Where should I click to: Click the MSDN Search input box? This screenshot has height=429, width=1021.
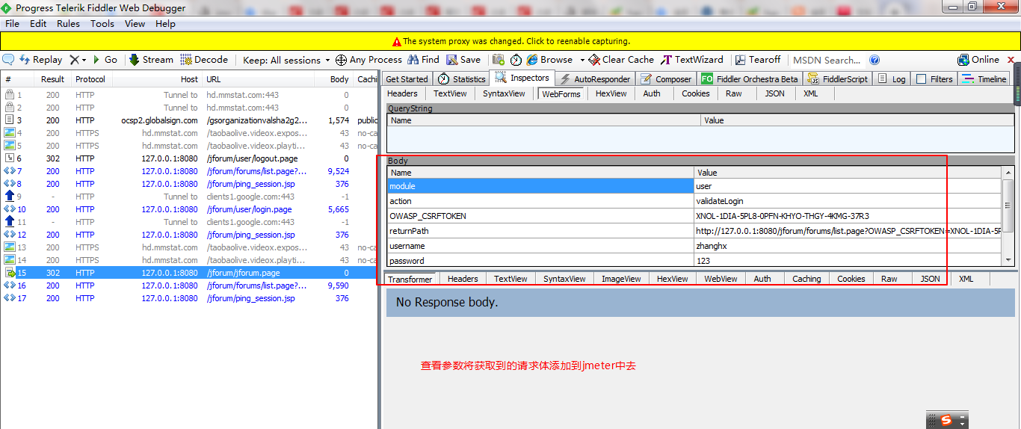pyautogui.click(x=827, y=60)
